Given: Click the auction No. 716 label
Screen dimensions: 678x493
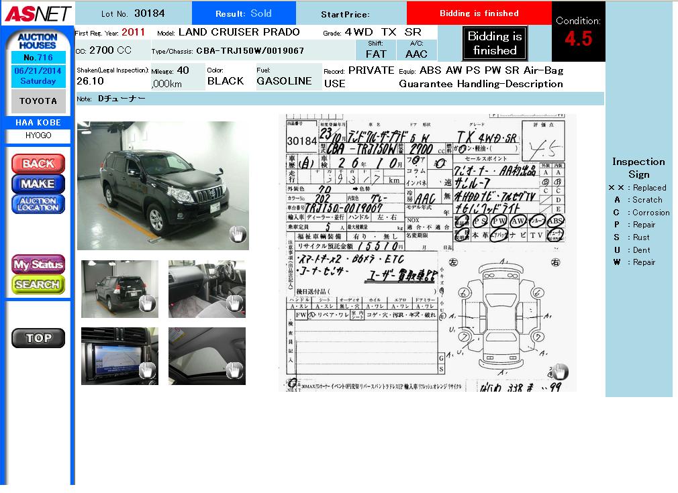Looking at the screenshot, I should tap(38, 58).
